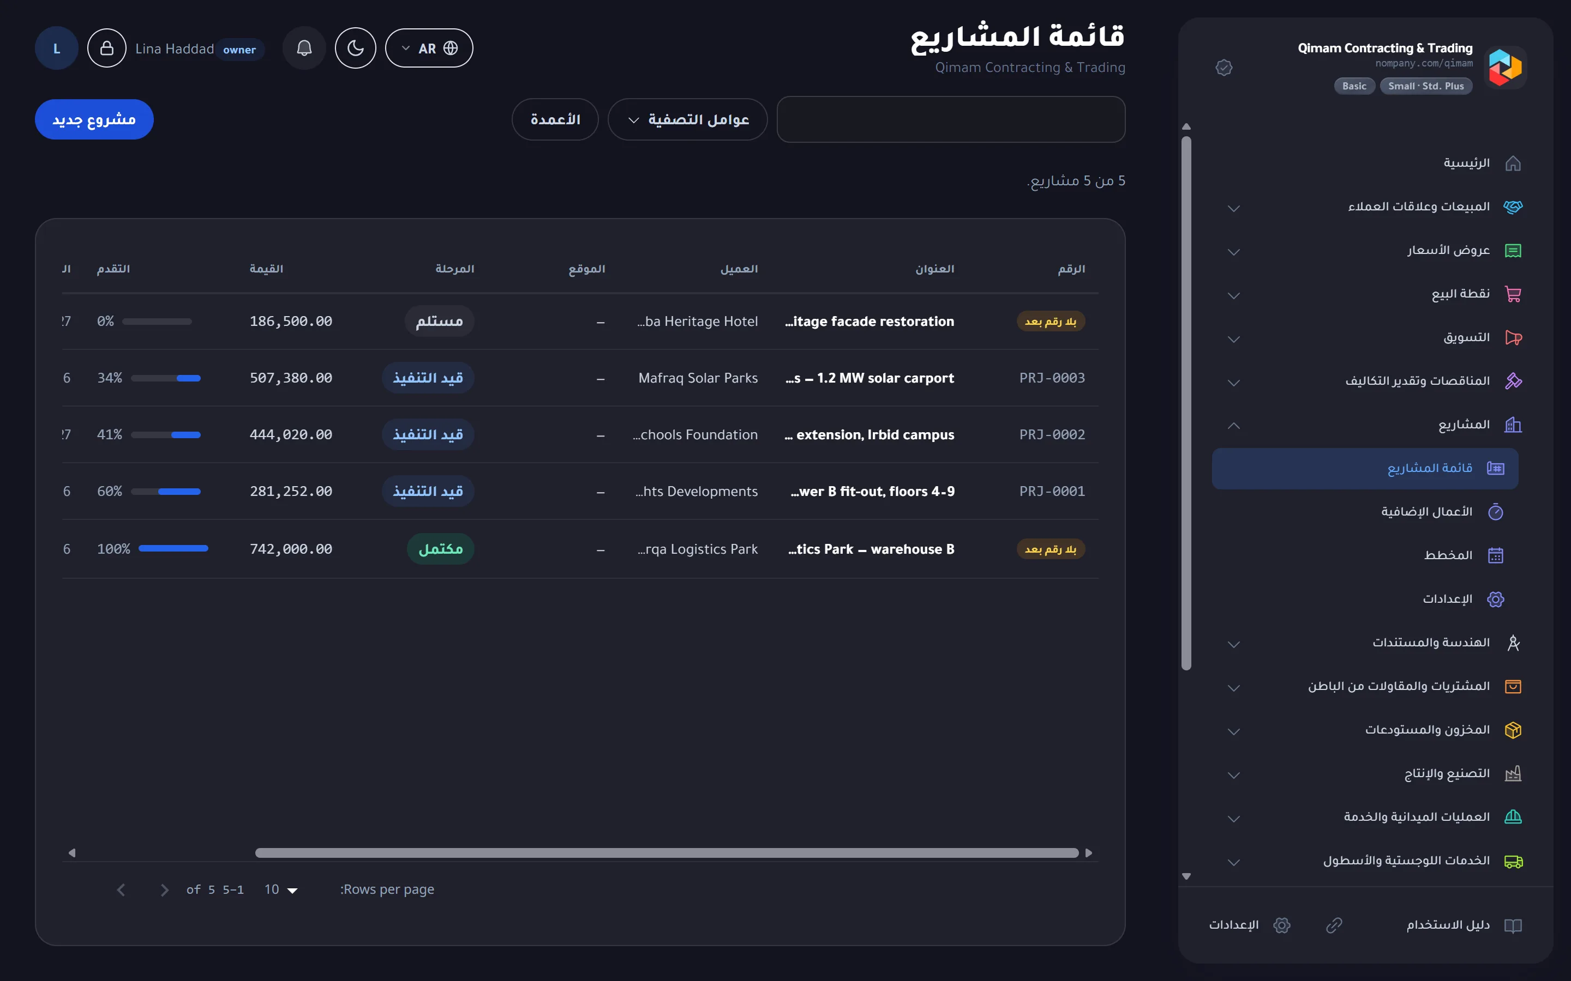Screen dimensions: 1571x981
Task: Click the link icon in the sidebar footer
Action: pos(1333,925)
